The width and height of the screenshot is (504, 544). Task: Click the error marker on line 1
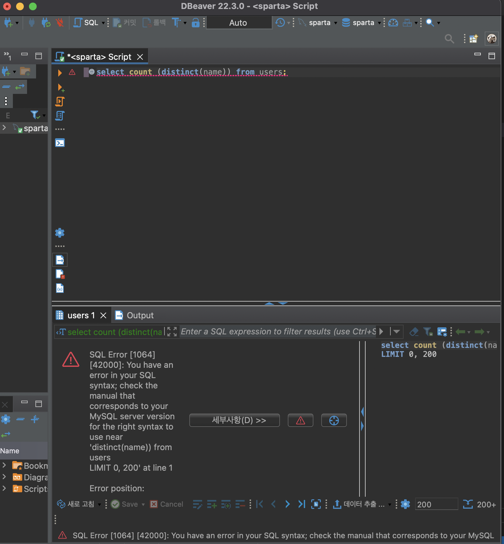click(72, 72)
